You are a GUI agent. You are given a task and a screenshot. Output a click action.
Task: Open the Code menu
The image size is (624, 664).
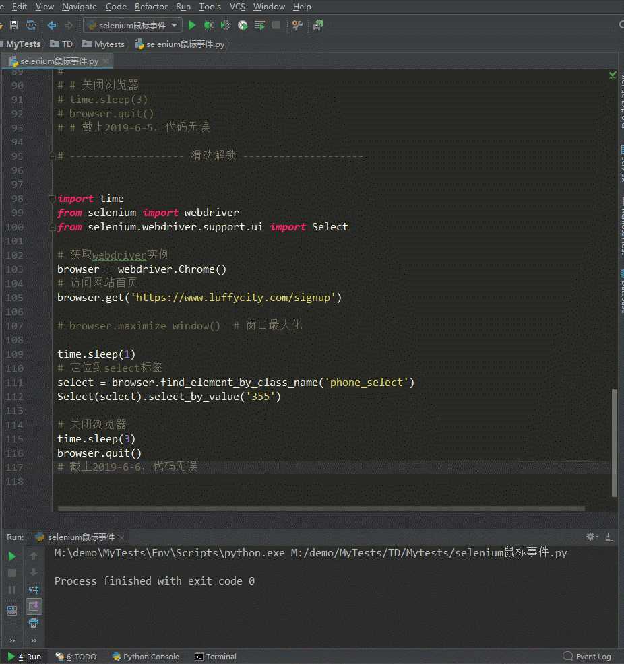116,7
